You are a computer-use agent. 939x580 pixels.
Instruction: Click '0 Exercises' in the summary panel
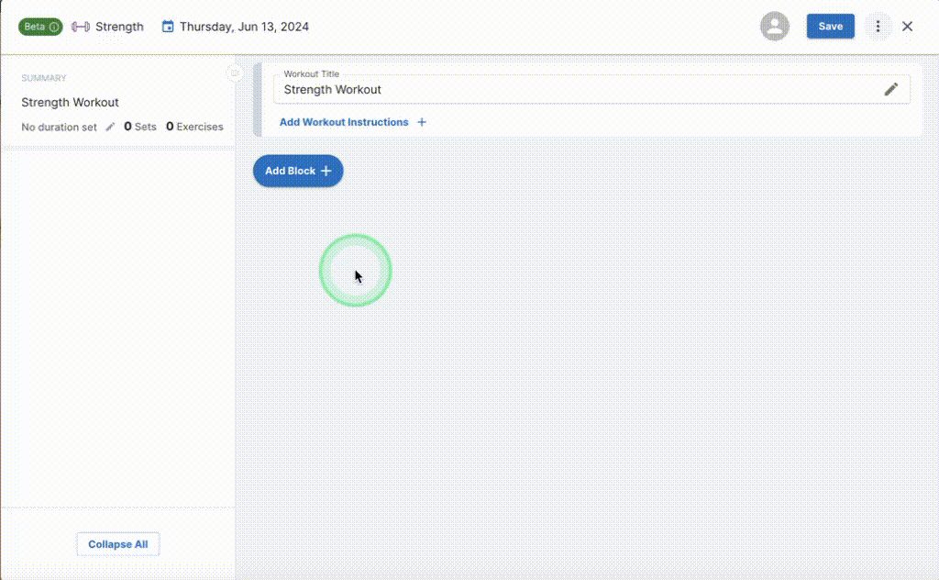click(194, 127)
